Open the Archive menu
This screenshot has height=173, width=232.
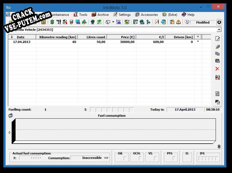pyautogui.click(x=100, y=15)
